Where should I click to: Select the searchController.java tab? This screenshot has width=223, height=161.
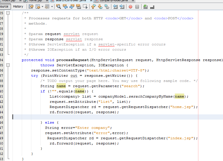click(x=71, y=1)
